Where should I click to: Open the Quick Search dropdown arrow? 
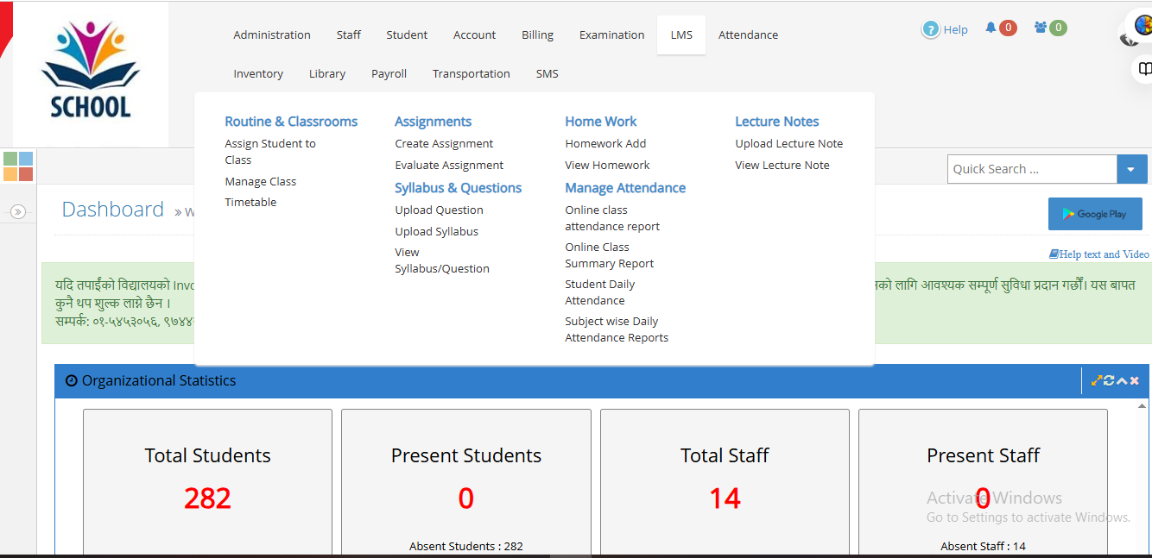click(1131, 169)
